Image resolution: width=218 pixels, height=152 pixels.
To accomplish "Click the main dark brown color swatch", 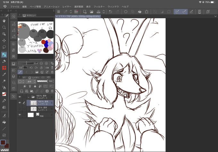I will (3, 142).
